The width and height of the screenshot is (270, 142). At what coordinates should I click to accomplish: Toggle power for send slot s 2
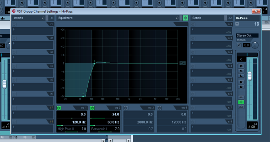193,38
